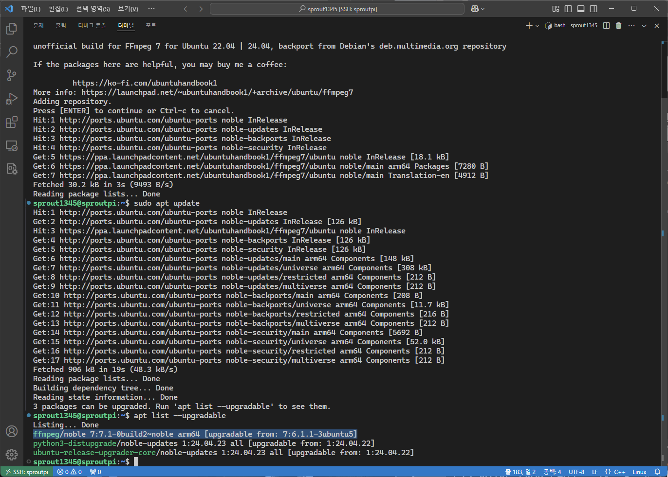Open the Explorer view in activity bar
668x477 pixels.
12,29
